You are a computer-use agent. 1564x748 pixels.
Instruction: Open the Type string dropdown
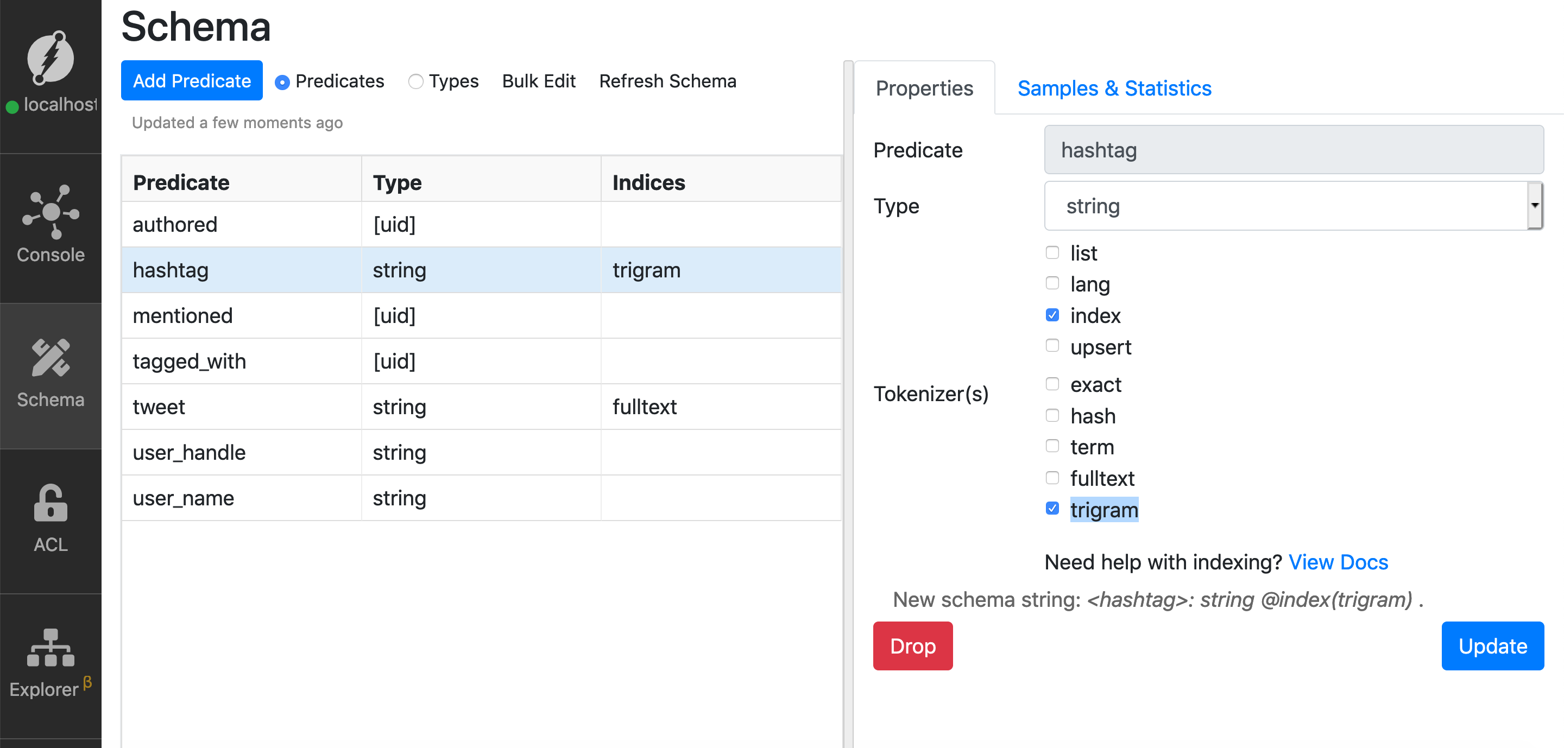click(x=1293, y=206)
